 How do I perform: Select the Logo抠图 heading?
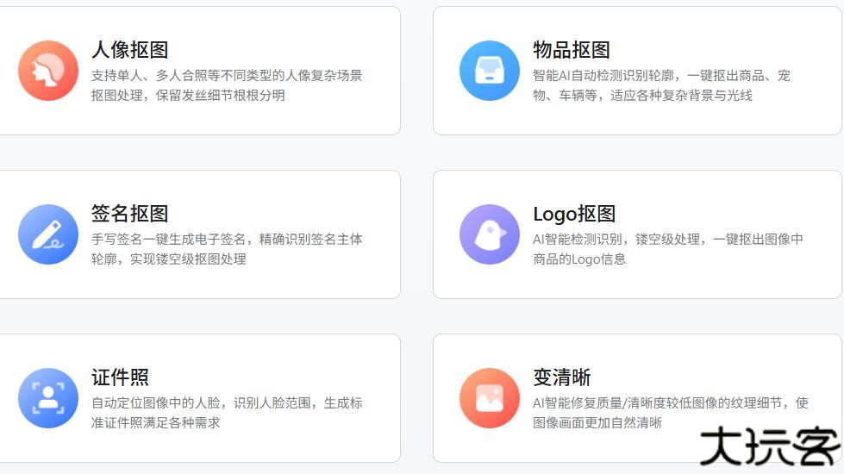click(x=574, y=214)
